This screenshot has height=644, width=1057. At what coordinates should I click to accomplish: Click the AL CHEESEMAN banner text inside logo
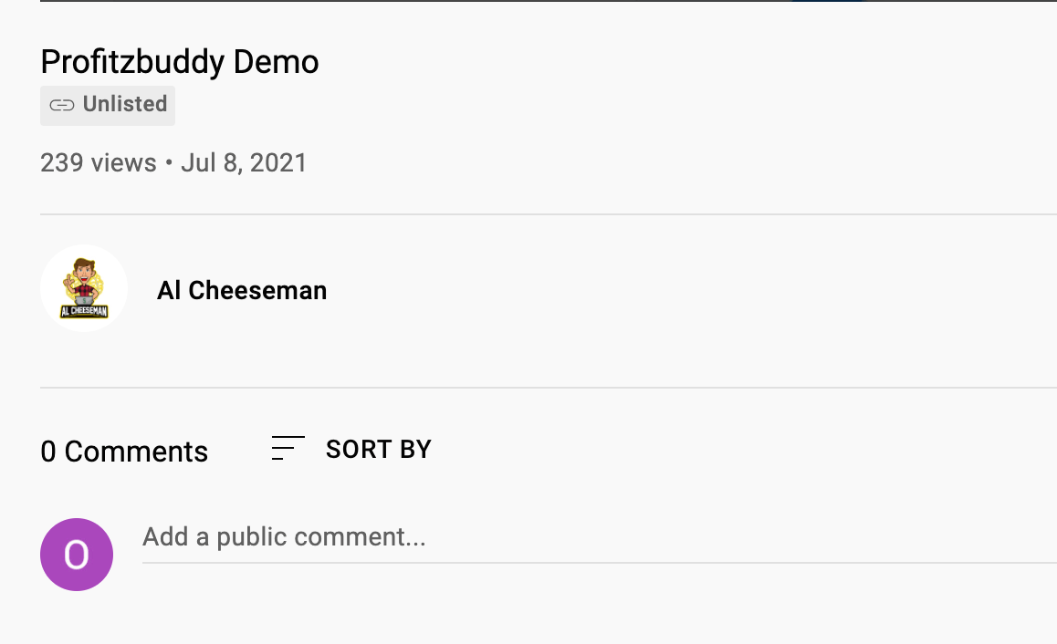[x=84, y=310]
